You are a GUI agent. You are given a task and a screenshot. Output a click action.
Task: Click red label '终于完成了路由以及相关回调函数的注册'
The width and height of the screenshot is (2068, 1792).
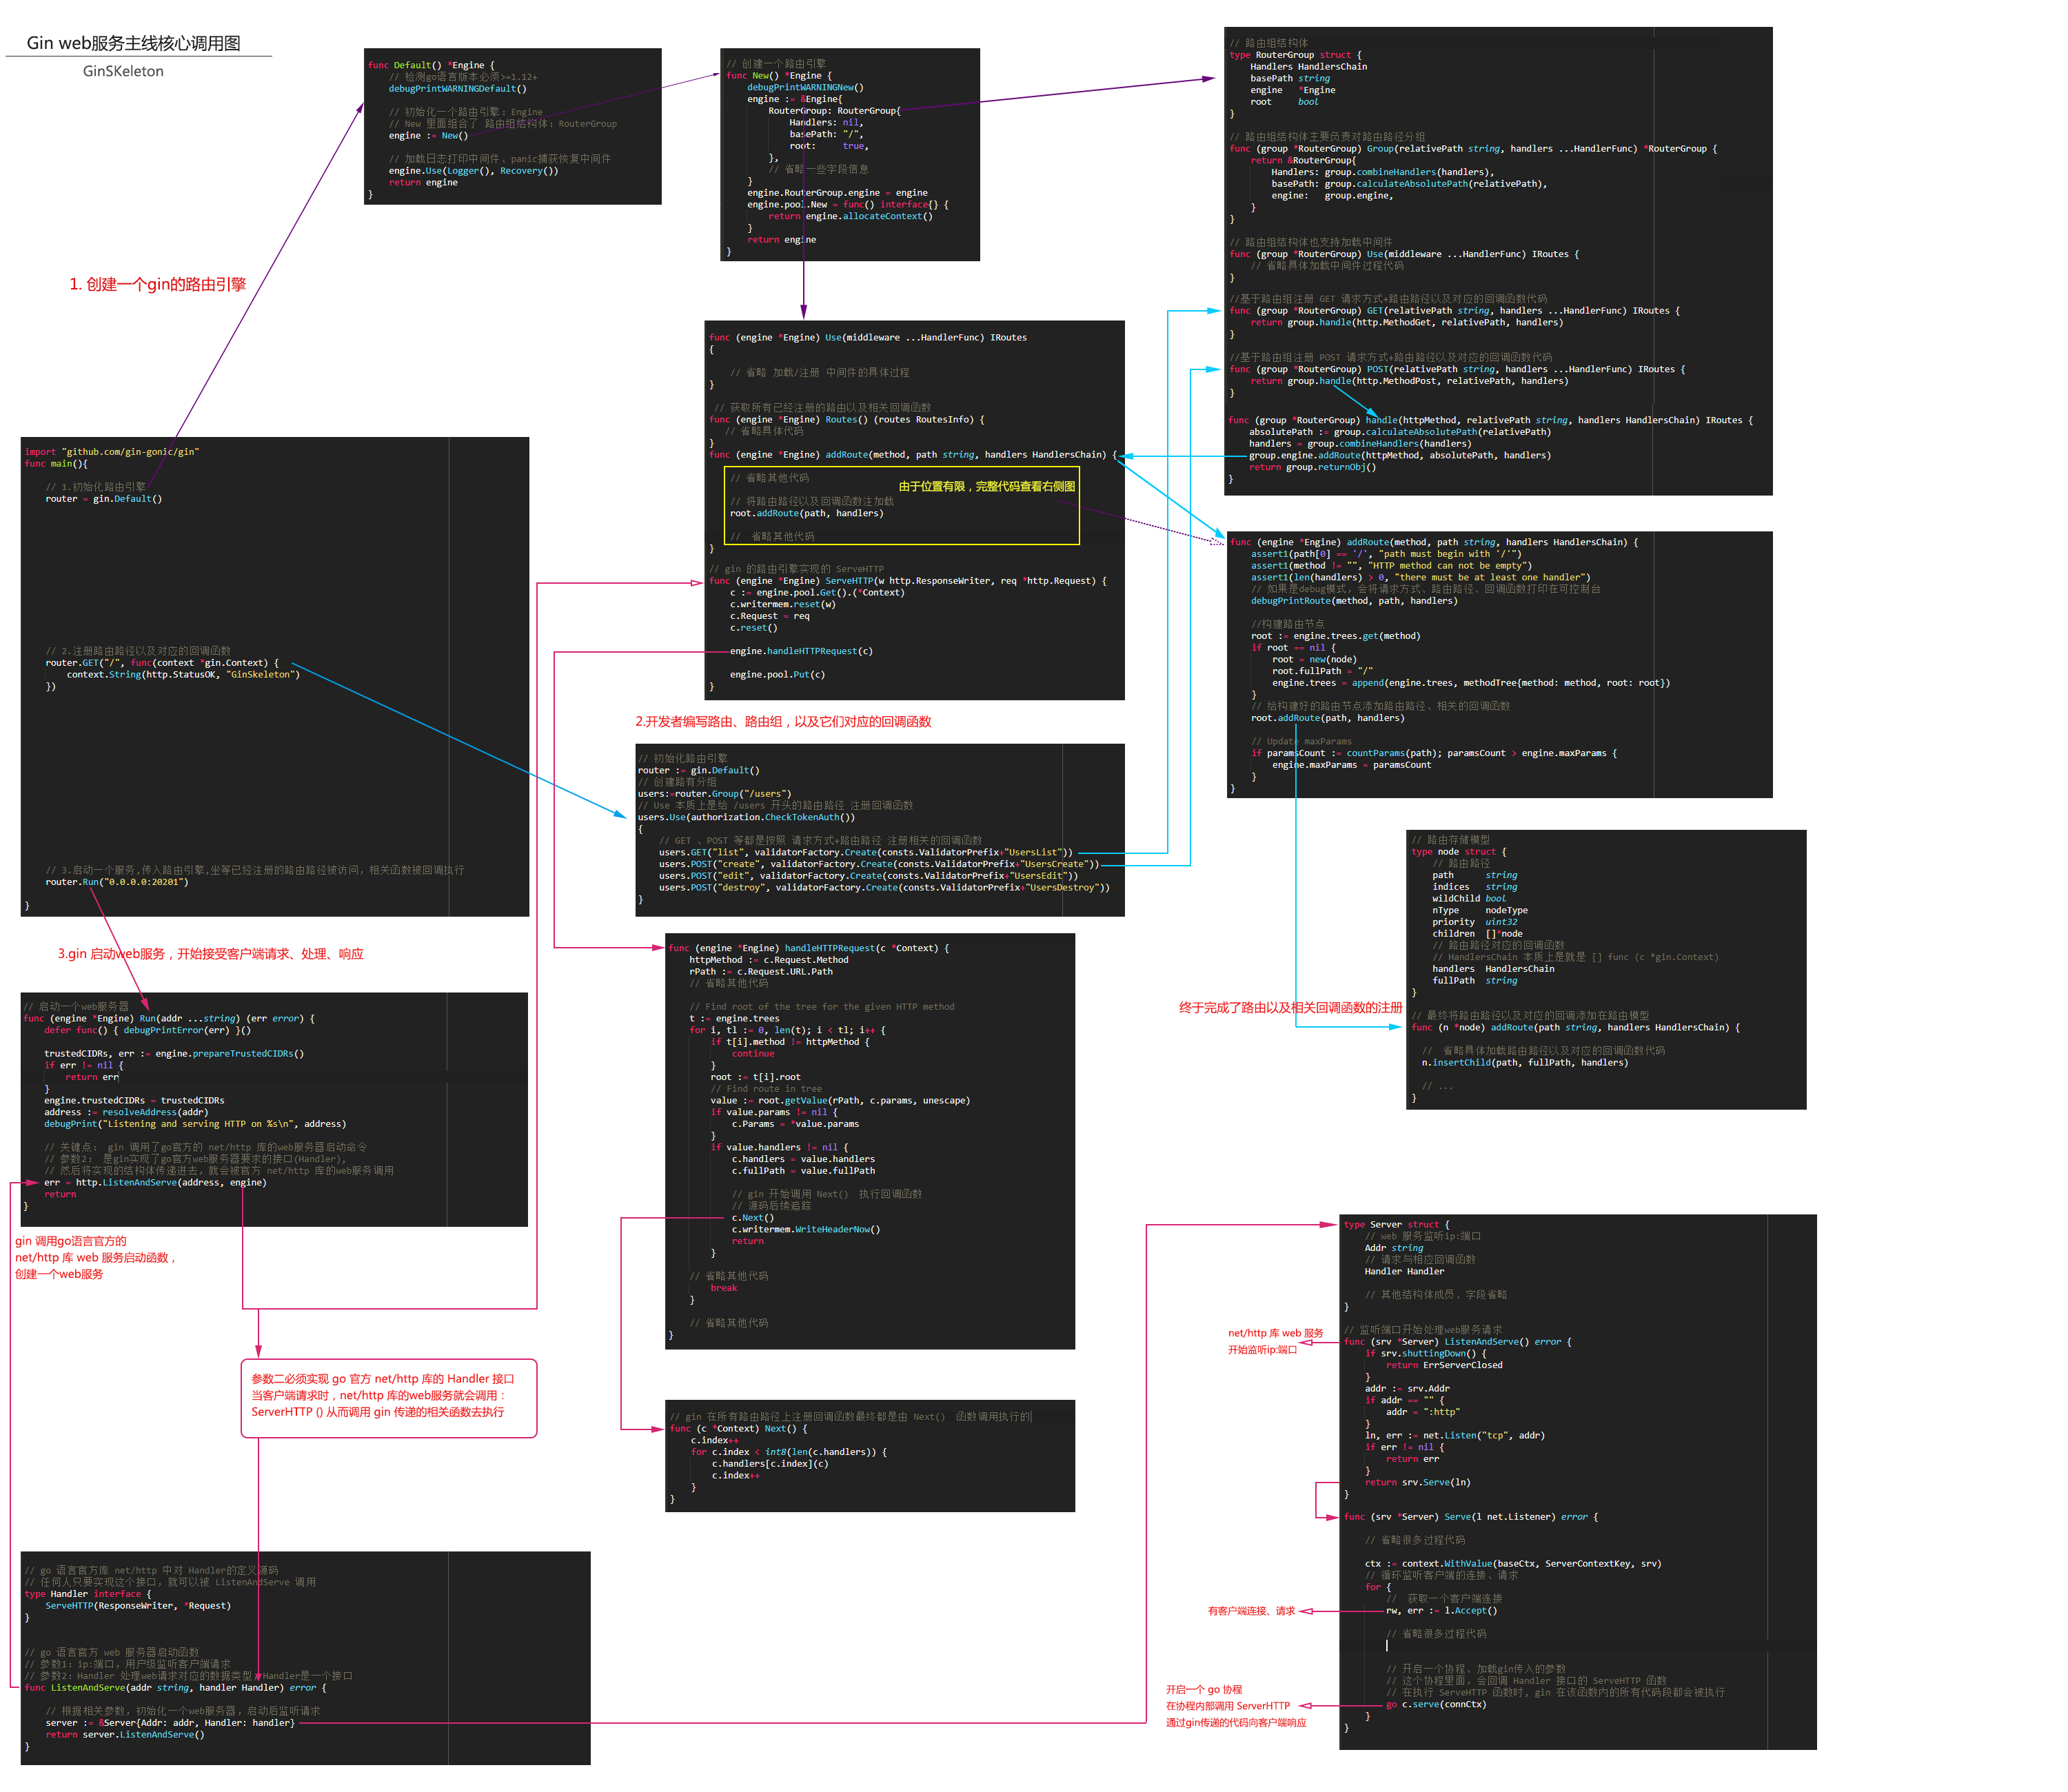(x=1290, y=1007)
